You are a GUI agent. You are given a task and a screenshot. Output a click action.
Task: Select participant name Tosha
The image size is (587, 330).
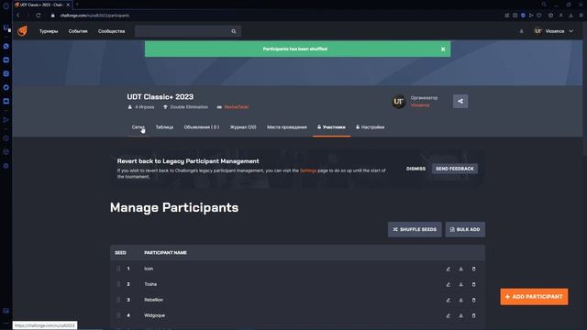pyautogui.click(x=150, y=284)
